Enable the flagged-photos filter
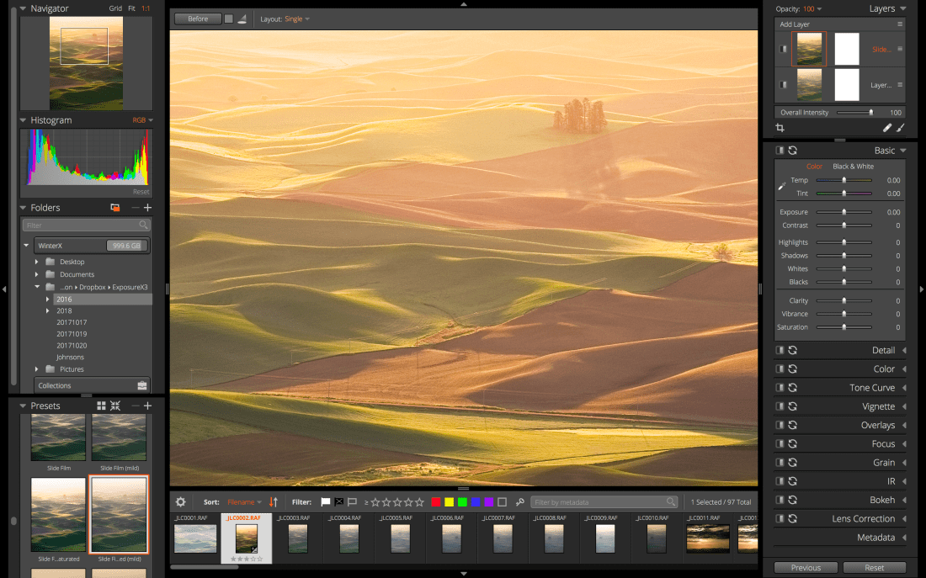This screenshot has height=578, width=926. [x=326, y=502]
